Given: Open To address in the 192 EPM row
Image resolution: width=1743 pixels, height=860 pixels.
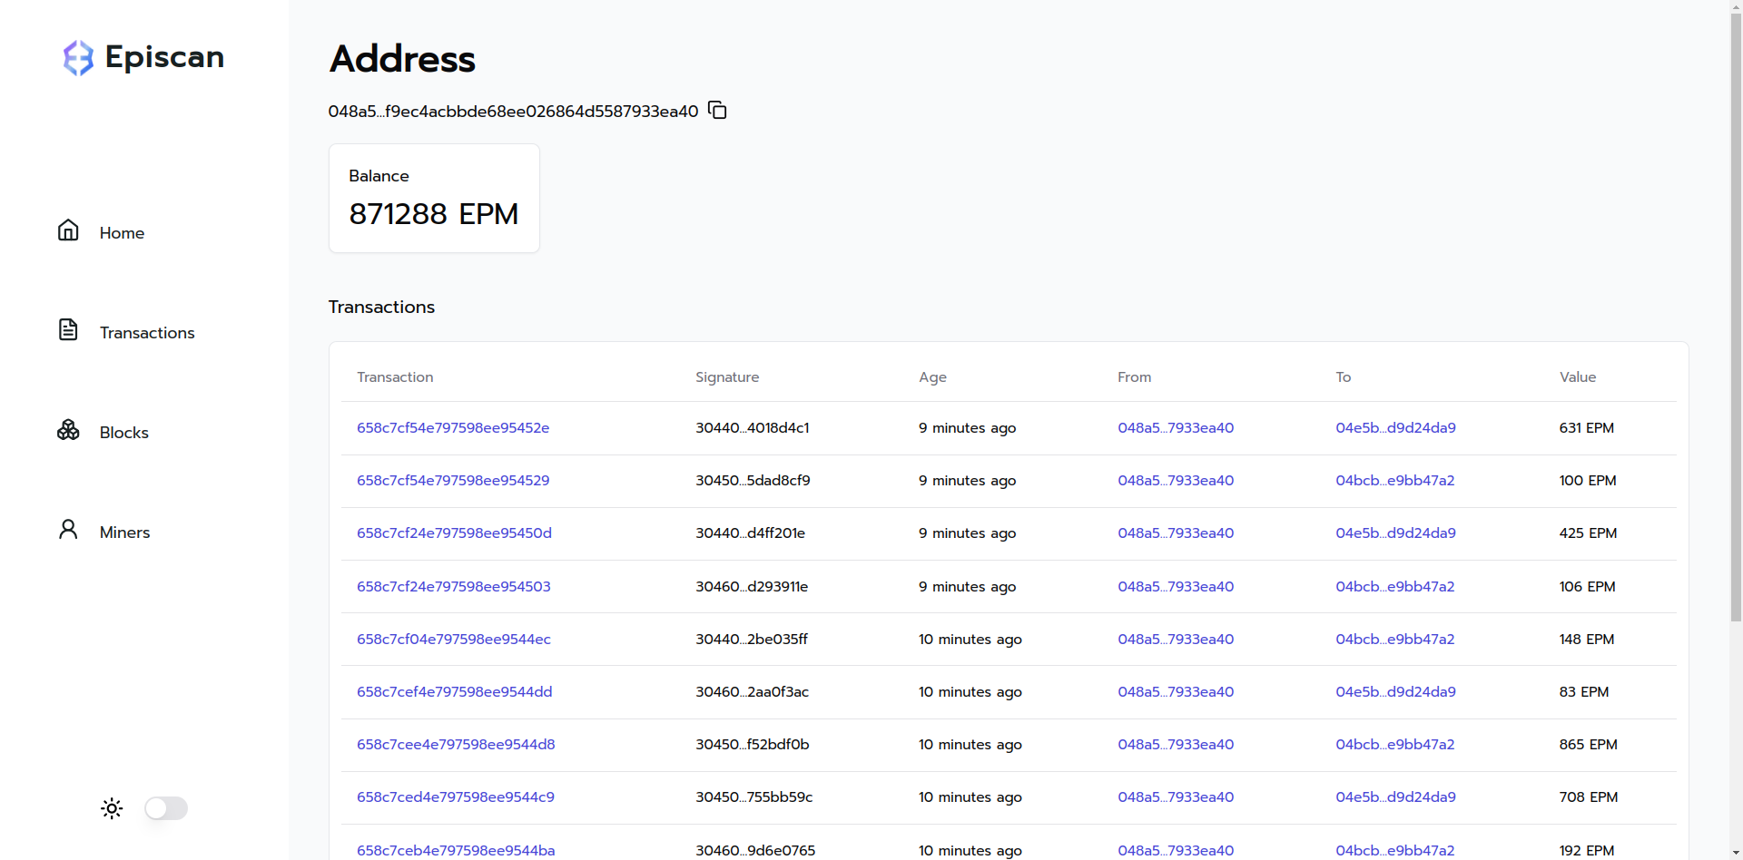Looking at the screenshot, I should [1394, 850].
